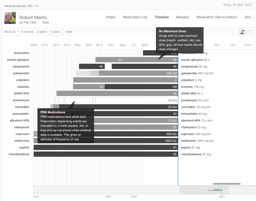Screen dimensions: 256x201
Task: Switch to the faded alternate sort view icon
Action: pos(250,32)
